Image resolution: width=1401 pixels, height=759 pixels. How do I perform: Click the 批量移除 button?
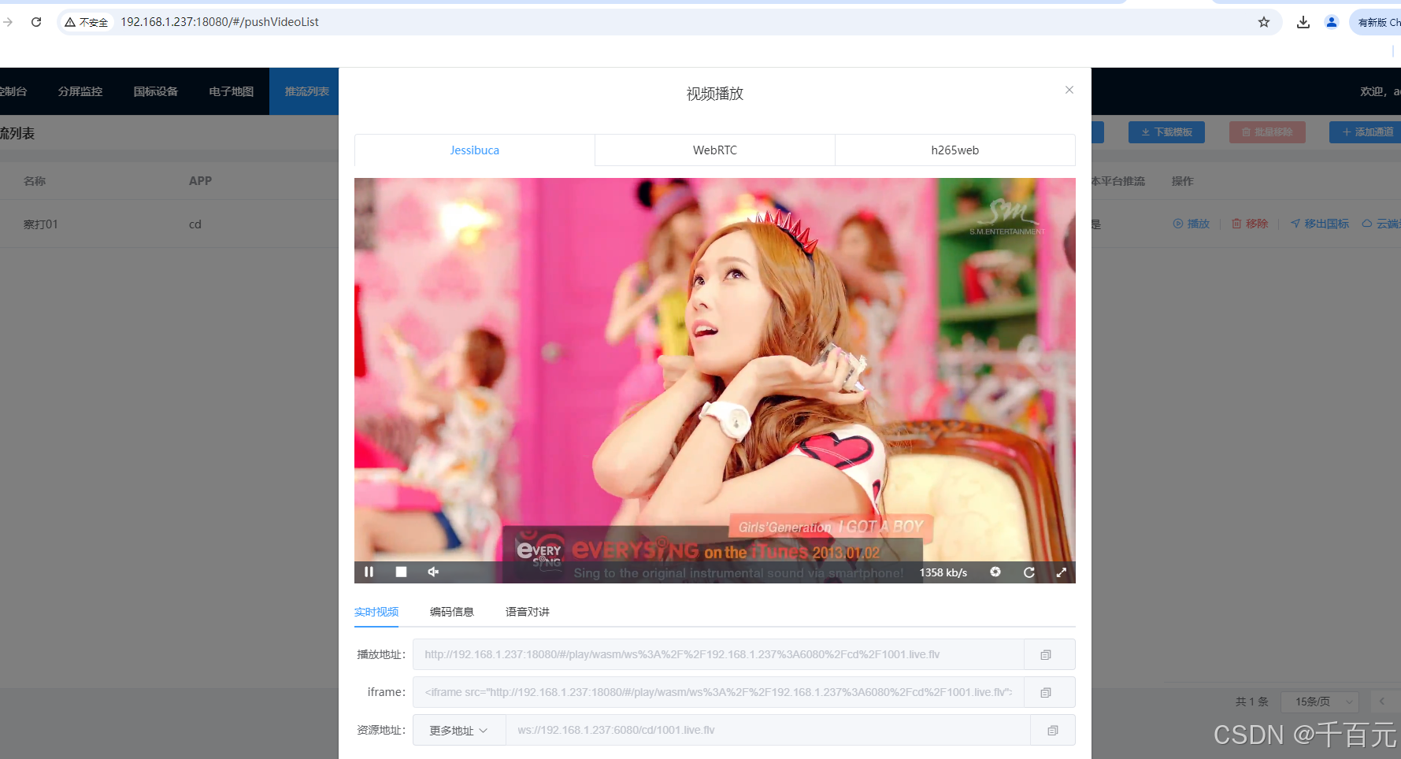click(1267, 132)
